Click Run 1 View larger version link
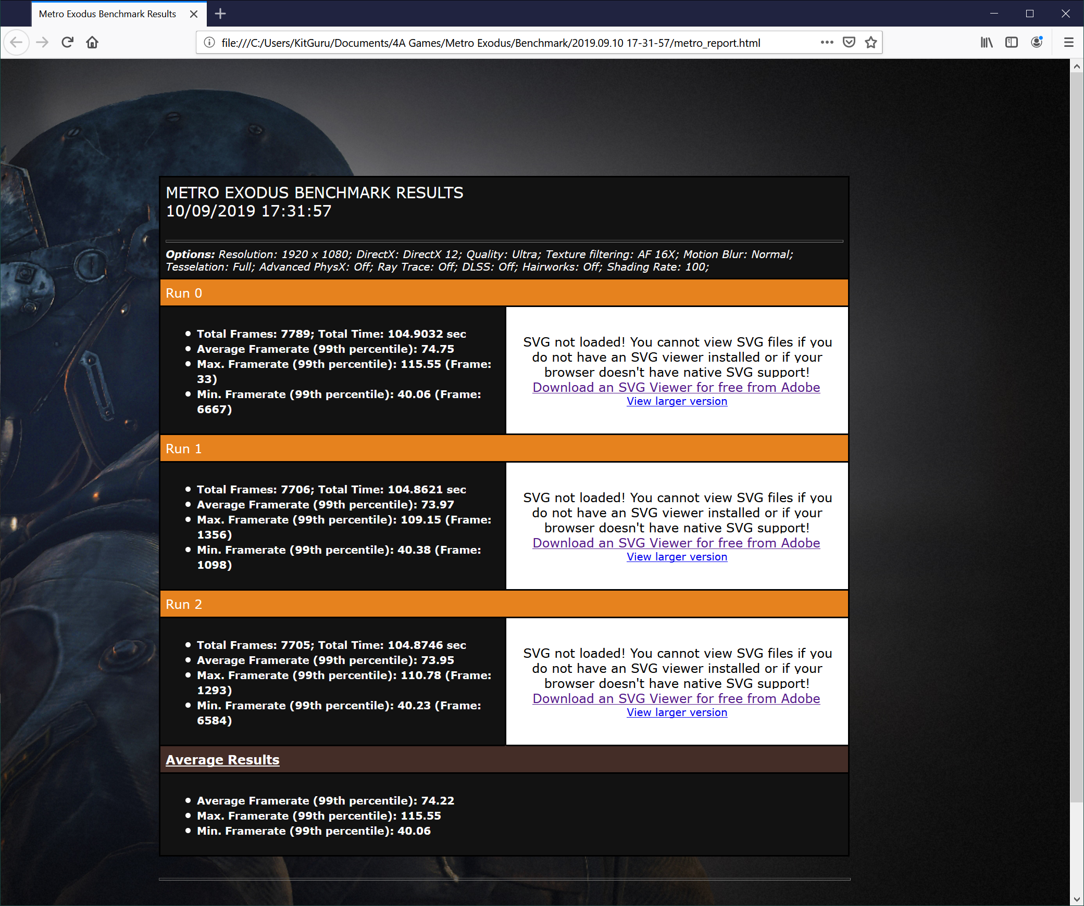The height and width of the screenshot is (906, 1084). [x=677, y=557]
